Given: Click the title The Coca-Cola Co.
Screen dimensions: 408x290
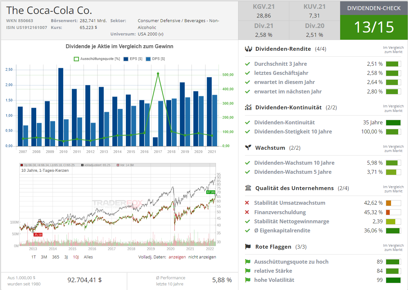Looking at the screenshot, I should pyautogui.click(x=49, y=10).
